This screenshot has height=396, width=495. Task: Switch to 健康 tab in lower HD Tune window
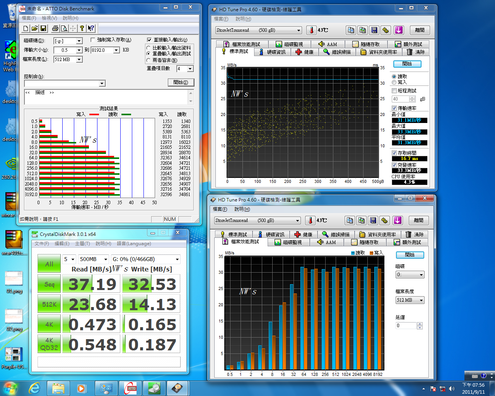point(303,235)
